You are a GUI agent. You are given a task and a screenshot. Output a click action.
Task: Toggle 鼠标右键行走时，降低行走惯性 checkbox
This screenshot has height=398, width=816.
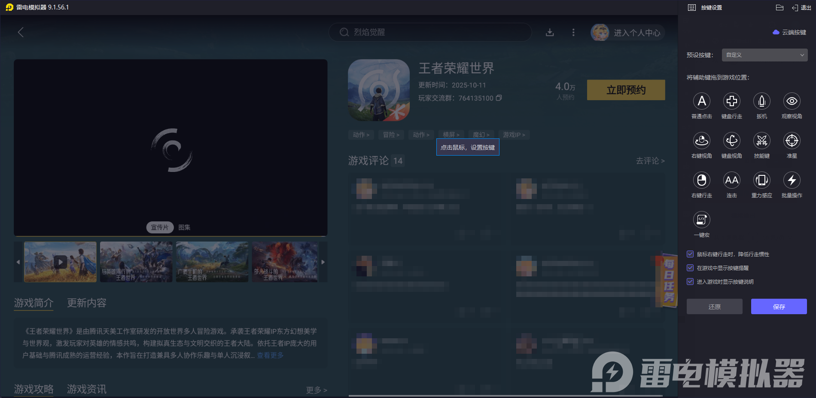click(x=690, y=254)
